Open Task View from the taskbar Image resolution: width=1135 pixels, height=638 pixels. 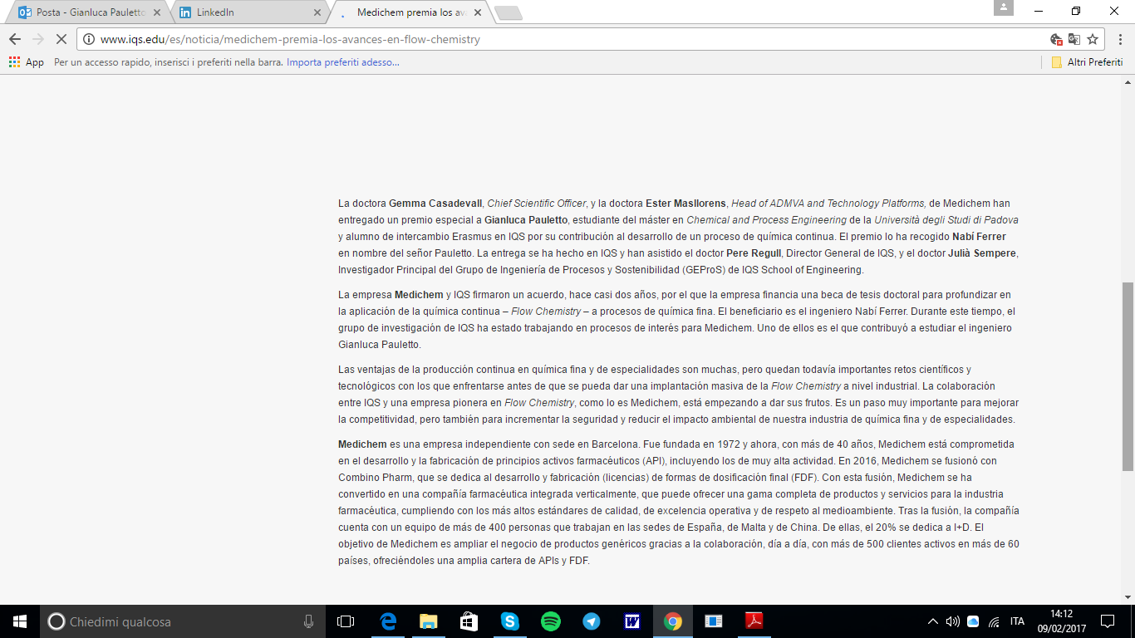[x=346, y=621]
